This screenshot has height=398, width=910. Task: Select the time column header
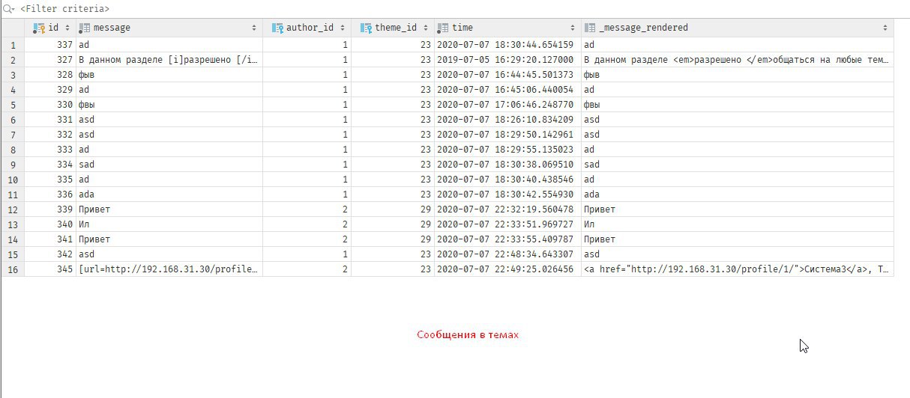tap(507, 28)
